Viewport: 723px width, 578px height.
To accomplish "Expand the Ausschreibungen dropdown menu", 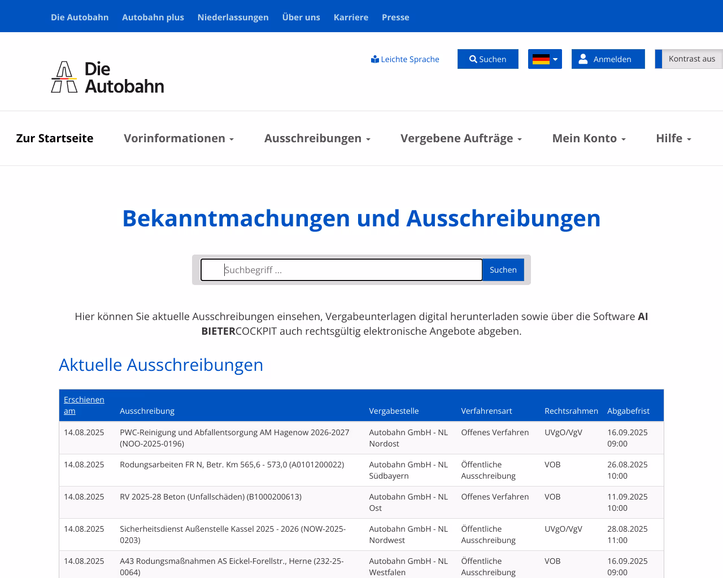I will coord(317,138).
